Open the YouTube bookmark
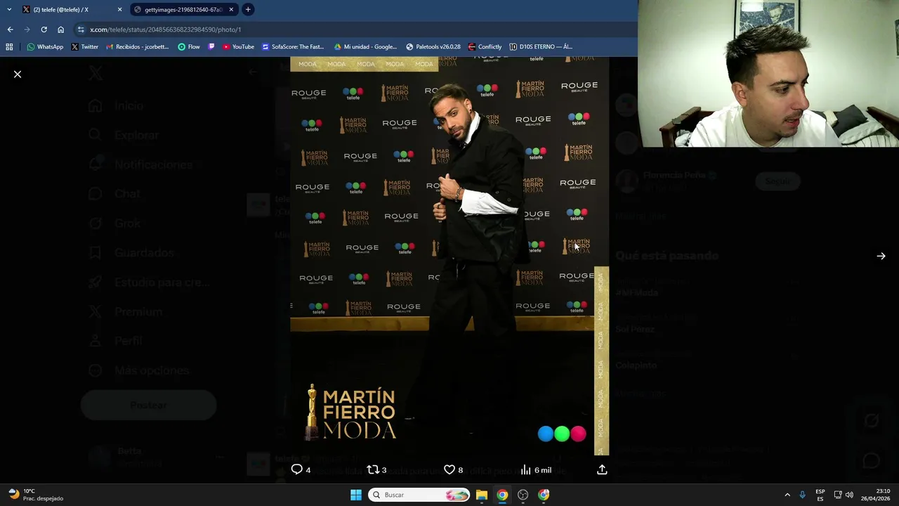The image size is (899, 506). pyautogui.click(x=238, y=47)
